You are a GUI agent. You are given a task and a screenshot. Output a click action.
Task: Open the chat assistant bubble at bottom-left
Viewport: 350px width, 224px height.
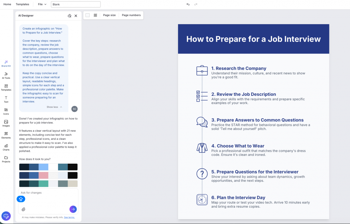click(x=6, y=216)
